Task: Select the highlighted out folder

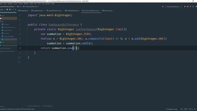Action: [x=9, y=18]
